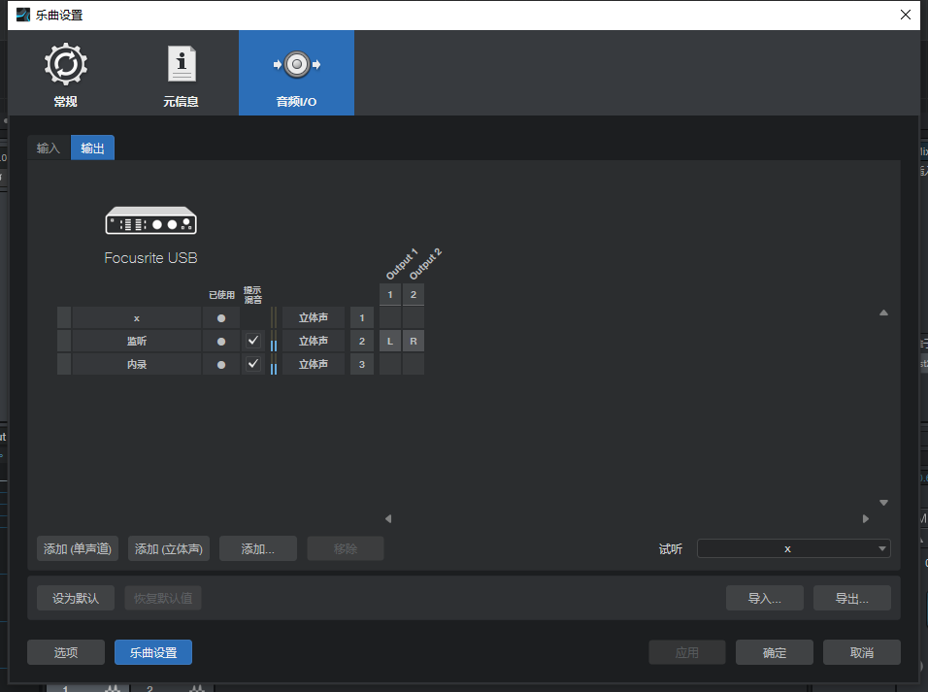The width and height of the screenshot is (928, 692).
Task: Uncheck cue mix checkbox for 监听 row
Action: pyautogui.click(x=253, y=341)
